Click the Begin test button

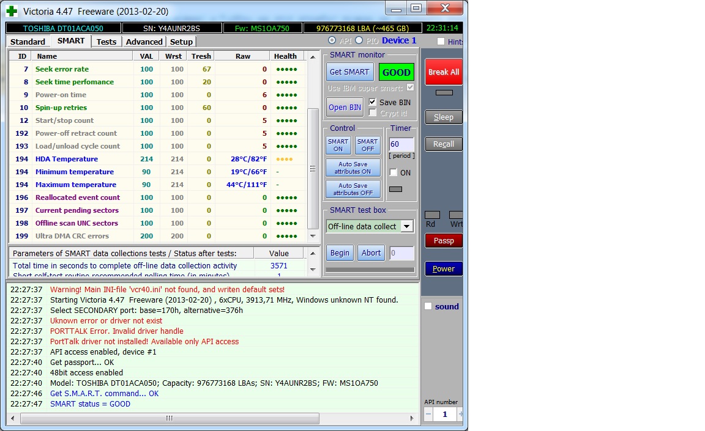click(x=340, y=253)
